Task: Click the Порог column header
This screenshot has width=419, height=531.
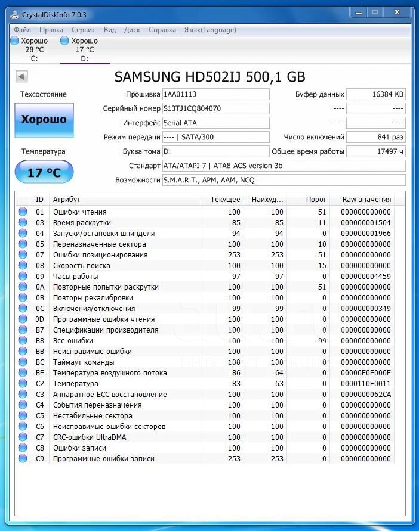Action: 309,200
